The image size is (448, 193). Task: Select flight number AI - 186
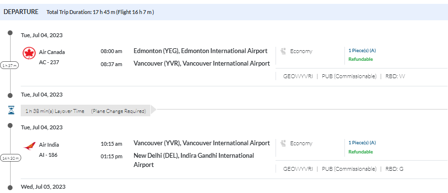point(49,155)
